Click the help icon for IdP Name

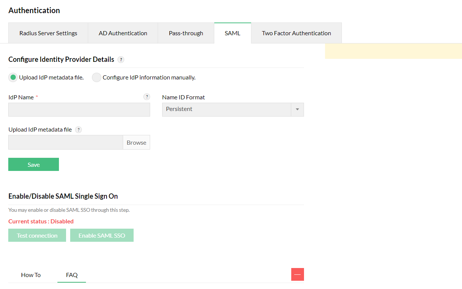(x=147, y=97)
